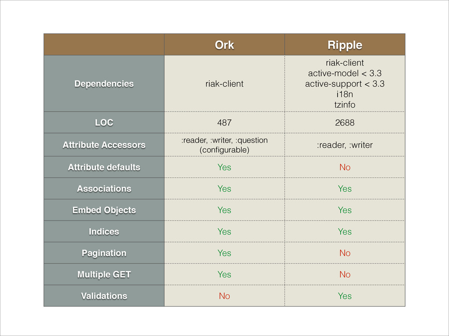The height and width of the screenshot is (336, 449).
Task: Click Ripple's LOC value 2688
Action: pyautogui.click(x=345, y=122)
